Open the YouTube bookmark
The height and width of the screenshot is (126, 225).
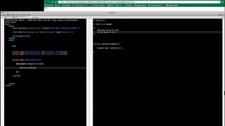click(x=98, y=5)
